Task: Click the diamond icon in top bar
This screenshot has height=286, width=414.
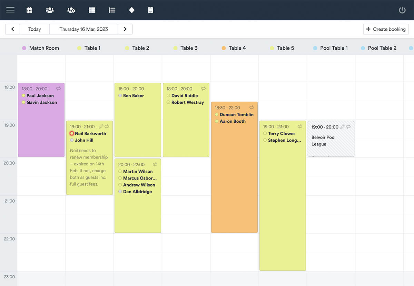Action: [x=131, y=10]
